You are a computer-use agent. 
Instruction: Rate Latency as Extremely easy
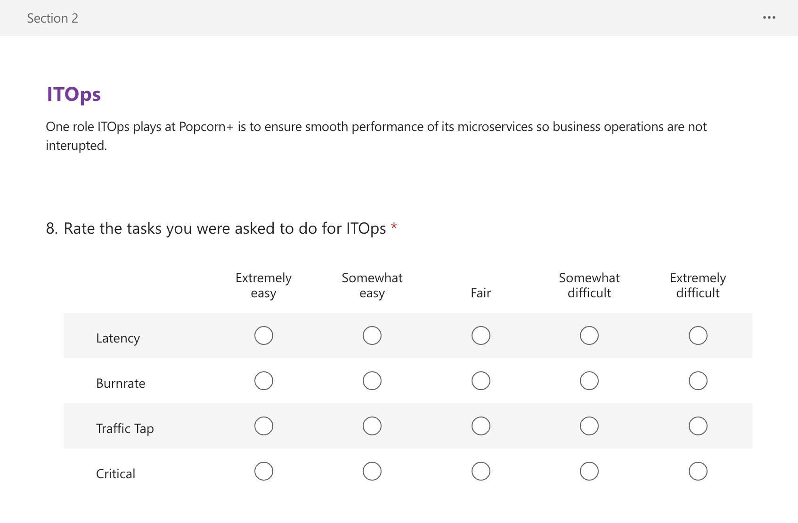[263, 335]
